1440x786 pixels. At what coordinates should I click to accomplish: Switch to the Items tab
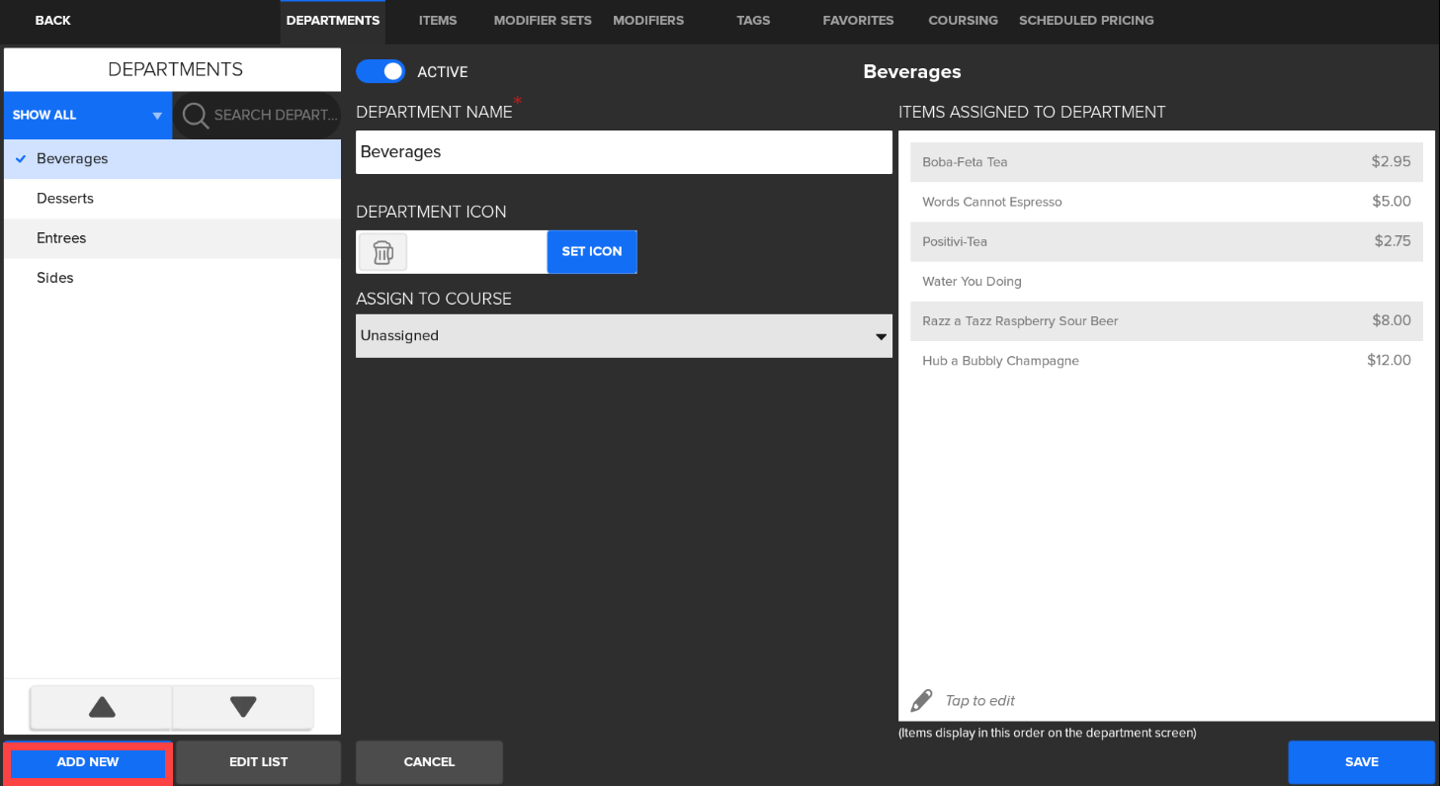pyautogui.click(x=437, y=21)
